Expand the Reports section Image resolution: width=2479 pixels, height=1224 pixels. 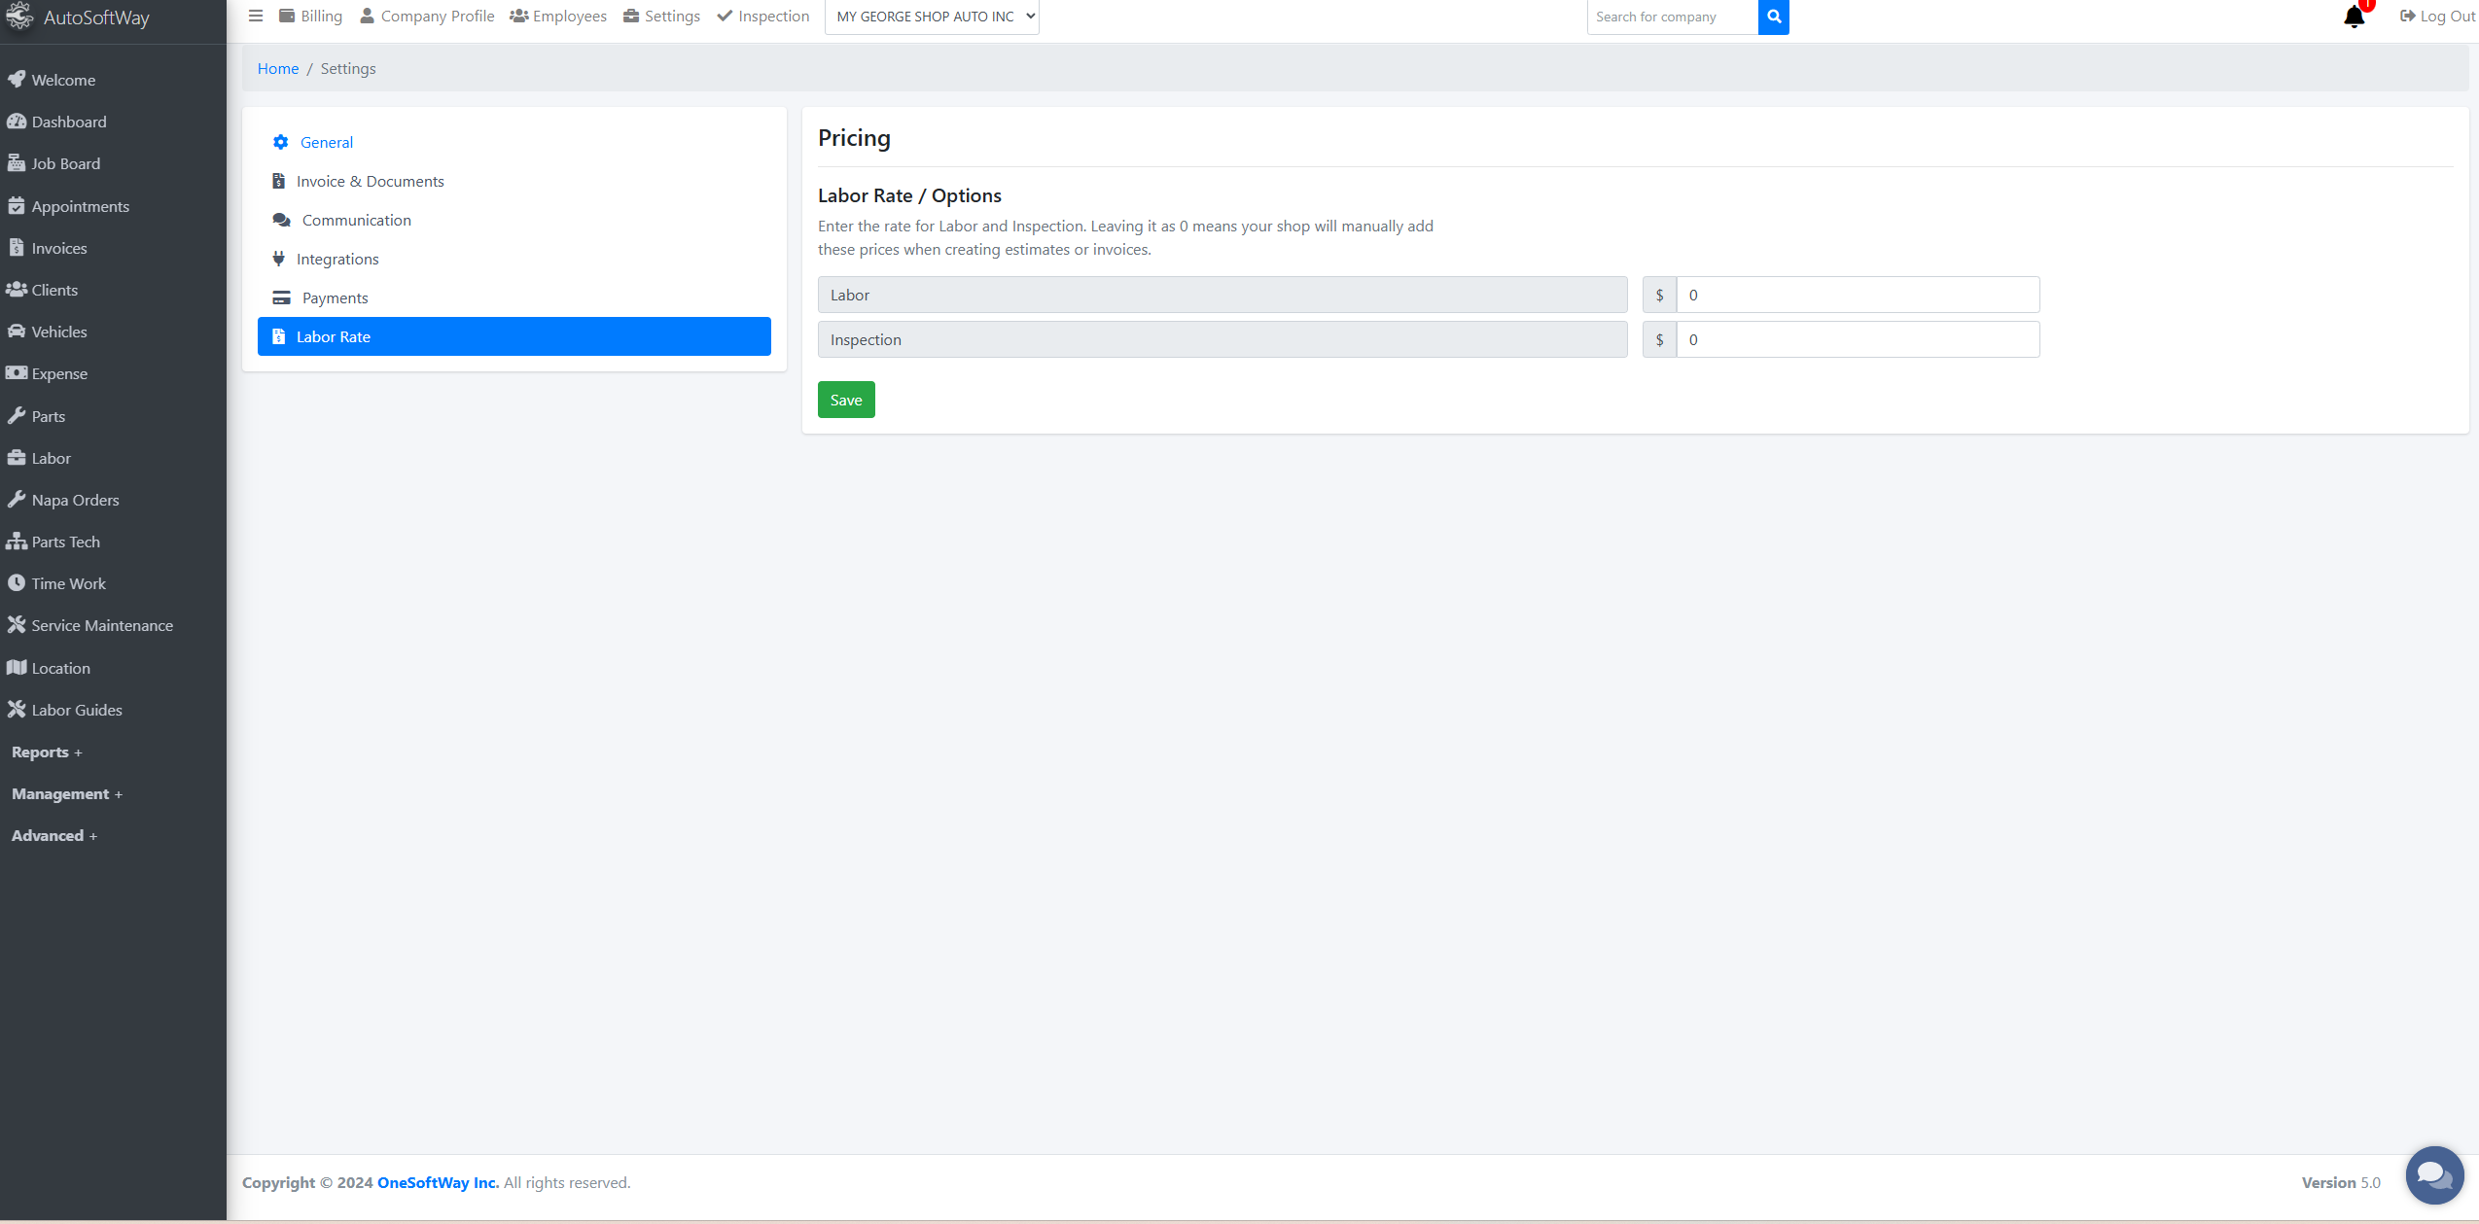[x=47, y=752]
